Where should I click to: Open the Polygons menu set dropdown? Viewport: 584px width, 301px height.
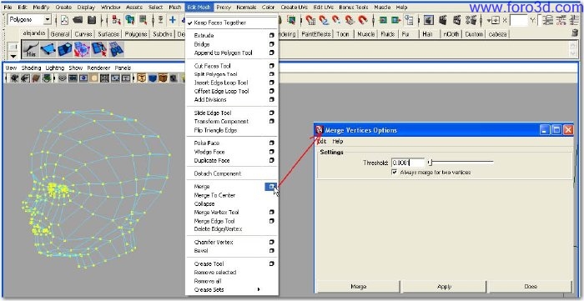[x=48, y=19]
